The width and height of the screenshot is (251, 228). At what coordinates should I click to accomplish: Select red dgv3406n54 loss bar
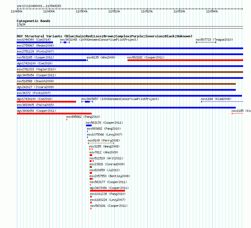[54, 114]
